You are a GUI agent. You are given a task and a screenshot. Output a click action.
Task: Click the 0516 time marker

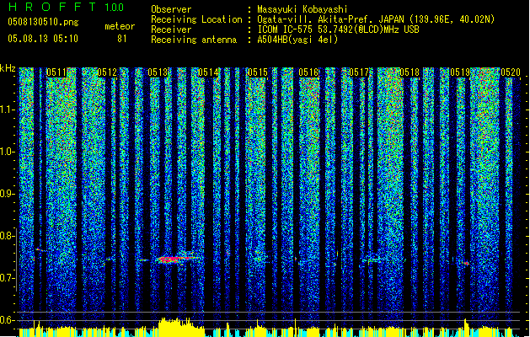[x=308, y=72]
